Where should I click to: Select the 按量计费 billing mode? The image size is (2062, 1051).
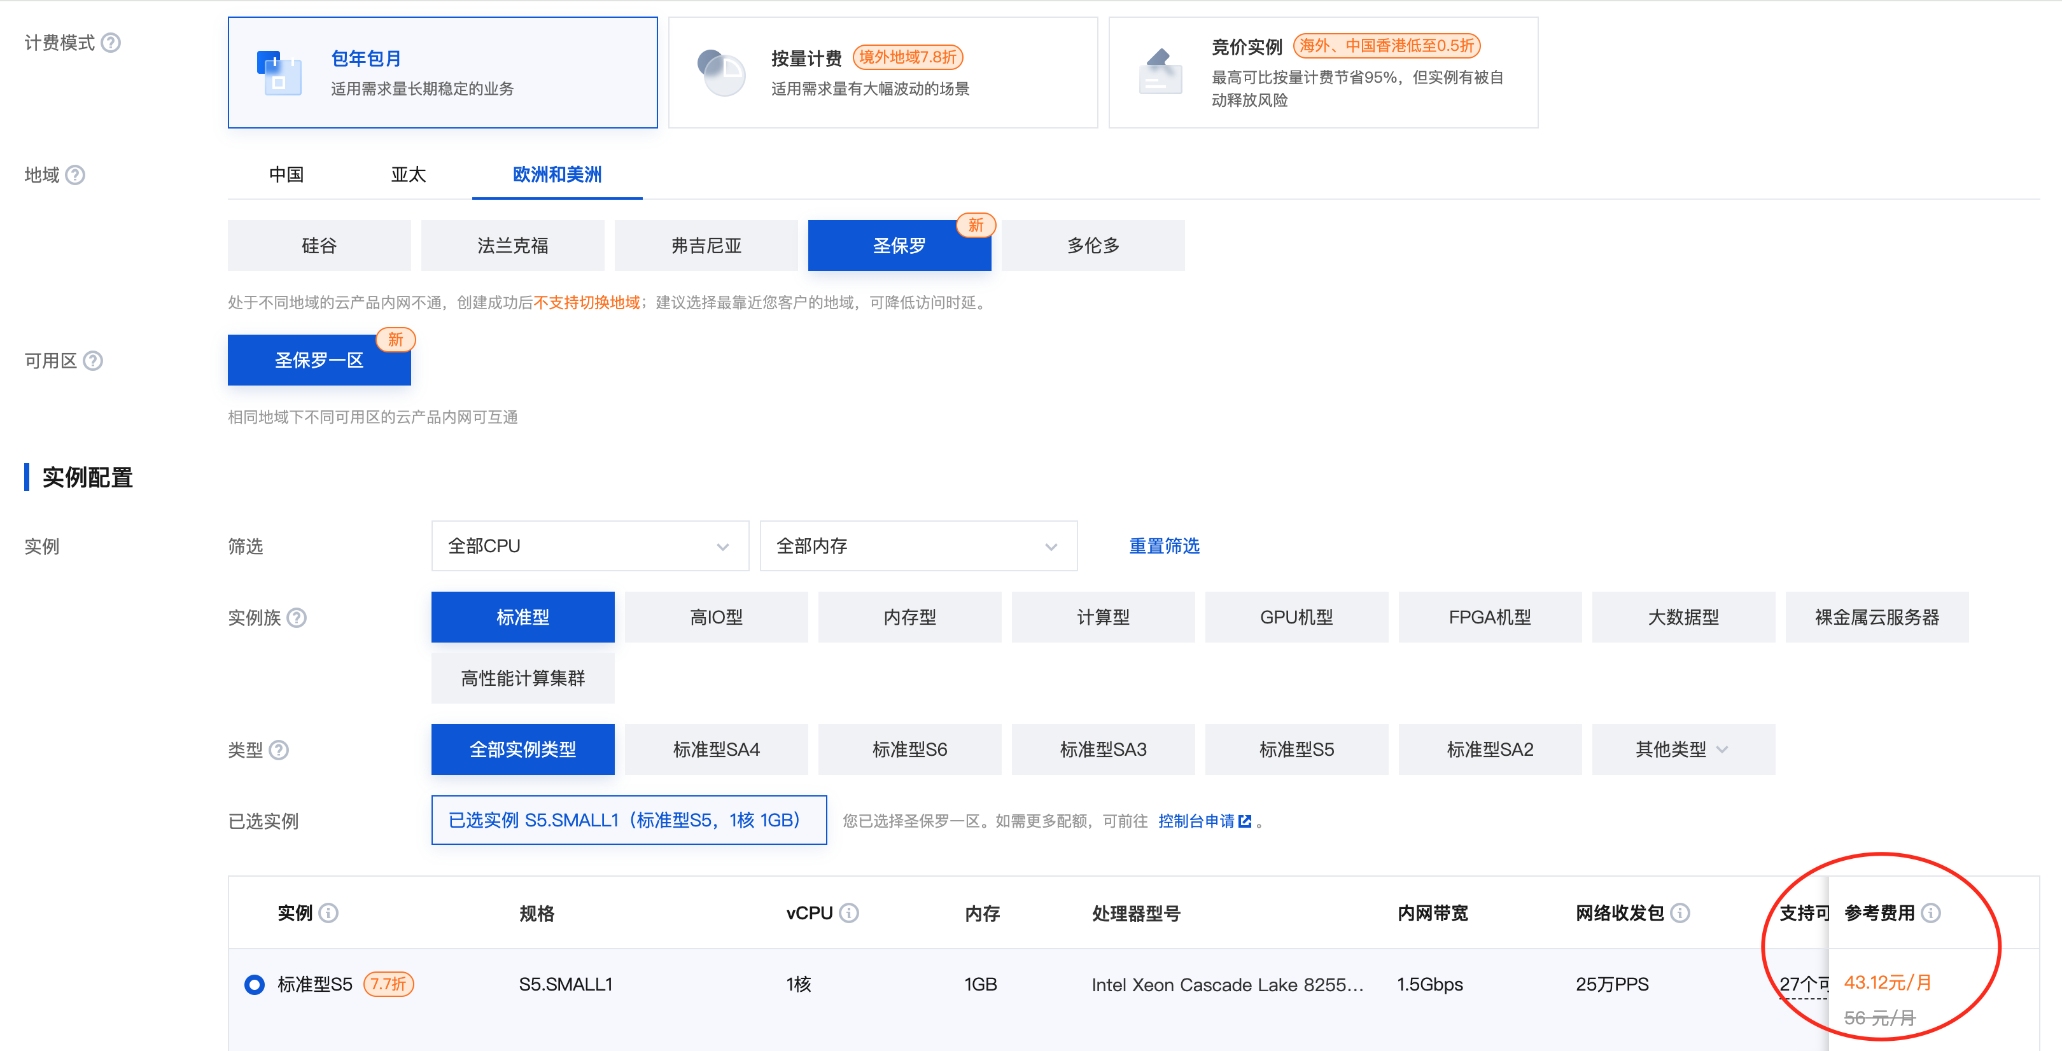881,72
